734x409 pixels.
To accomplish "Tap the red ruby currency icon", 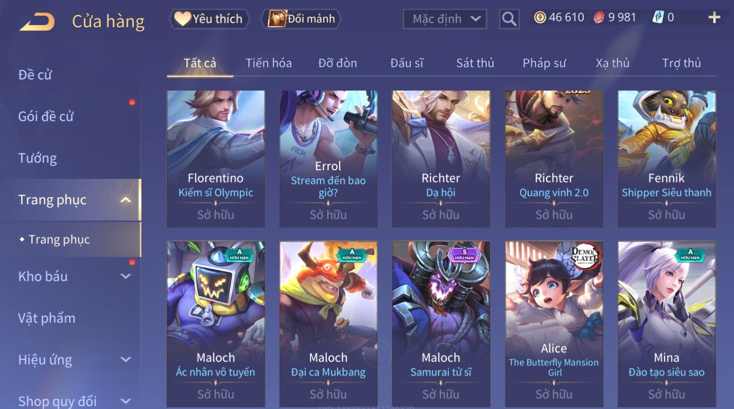I will (x=599, y=18).
